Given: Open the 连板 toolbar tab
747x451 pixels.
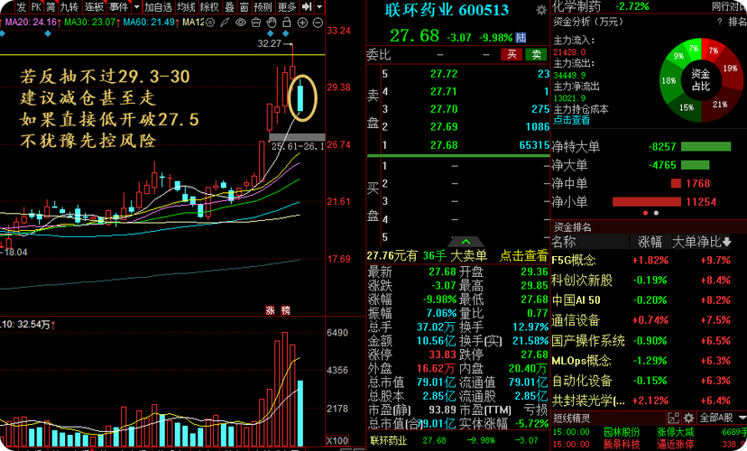Looking at the screenshot, I should click(94, 6).
